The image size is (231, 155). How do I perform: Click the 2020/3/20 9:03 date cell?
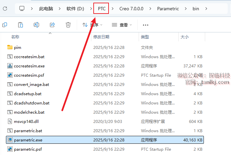108,122
